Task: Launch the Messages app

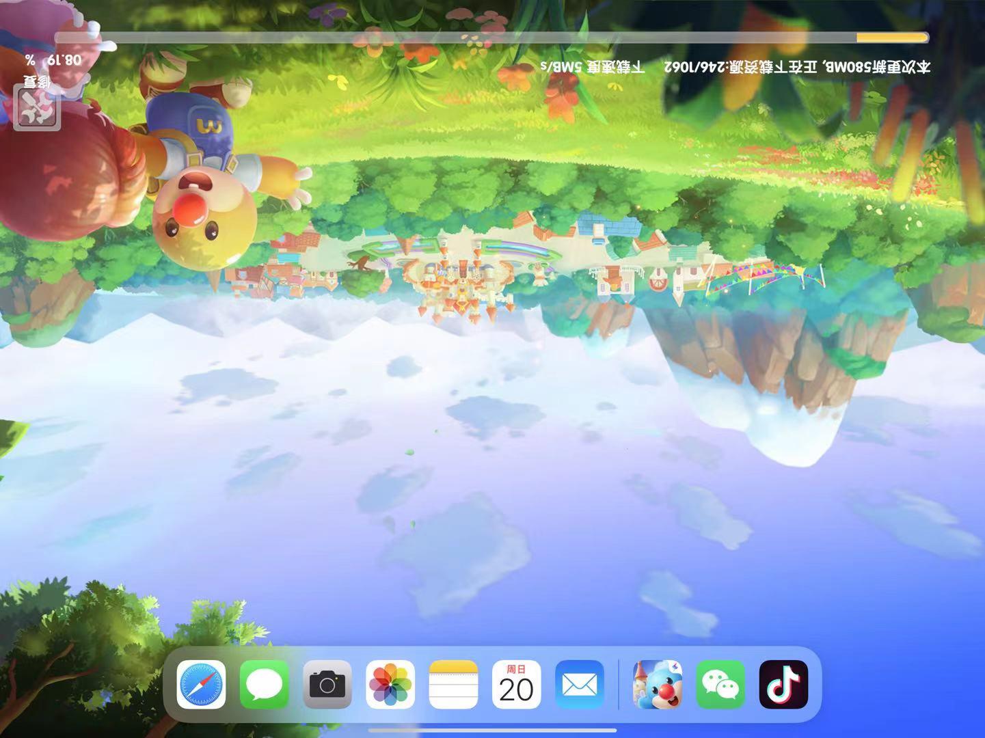Action: coord(264,684)
